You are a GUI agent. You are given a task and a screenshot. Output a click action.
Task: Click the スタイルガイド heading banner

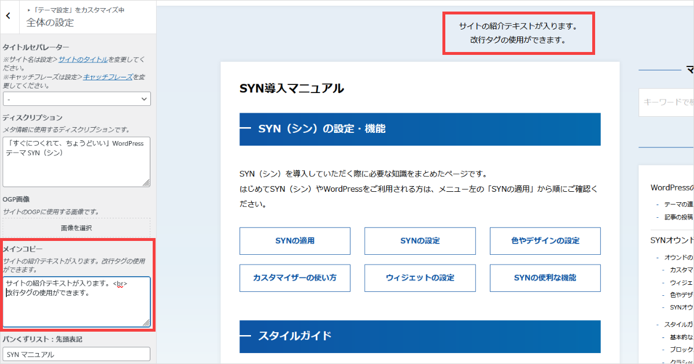coord(420,336)
